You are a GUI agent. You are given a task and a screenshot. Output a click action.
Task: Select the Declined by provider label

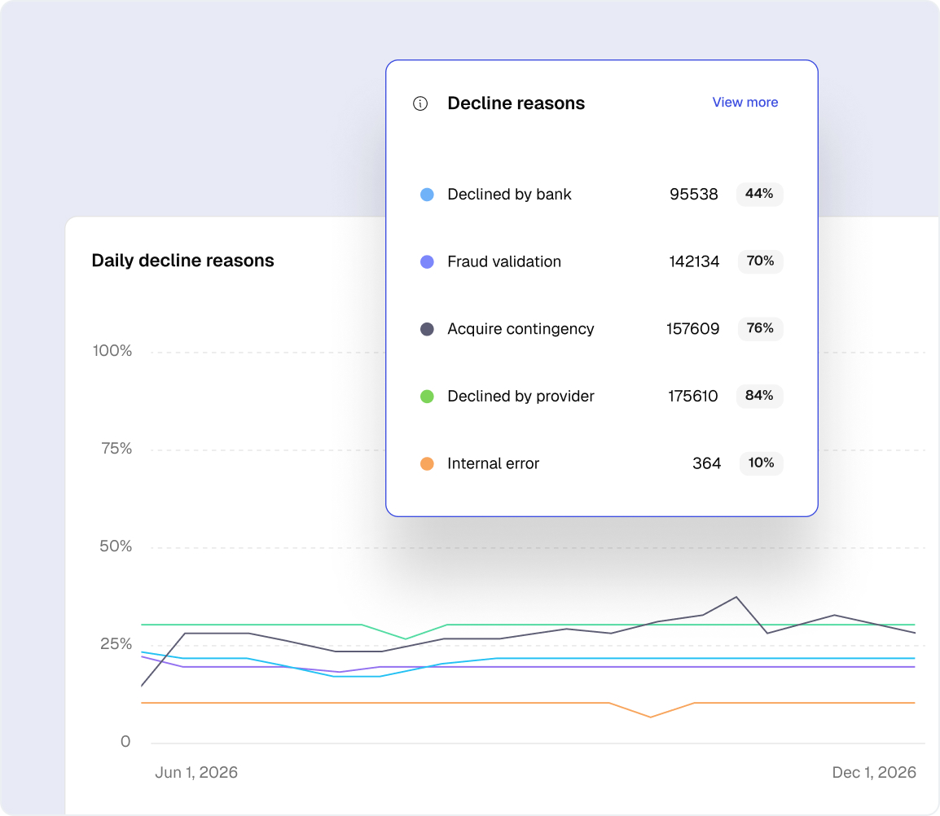pyautogui.click(x=521, y=397)
